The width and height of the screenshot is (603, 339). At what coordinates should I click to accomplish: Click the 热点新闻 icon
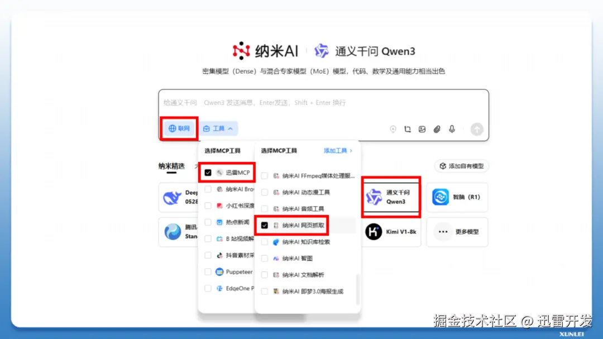(x=219, y=222)
